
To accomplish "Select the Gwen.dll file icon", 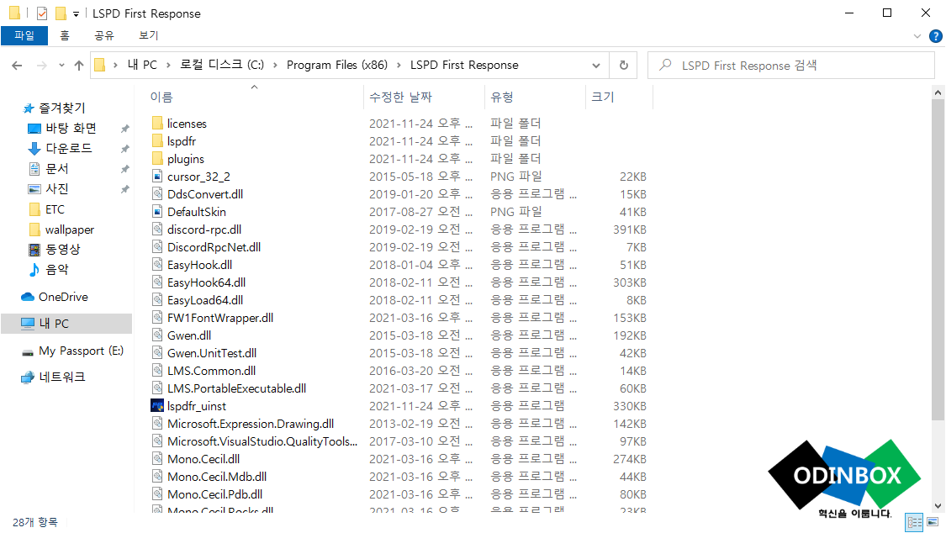I will tap(157, 335).
